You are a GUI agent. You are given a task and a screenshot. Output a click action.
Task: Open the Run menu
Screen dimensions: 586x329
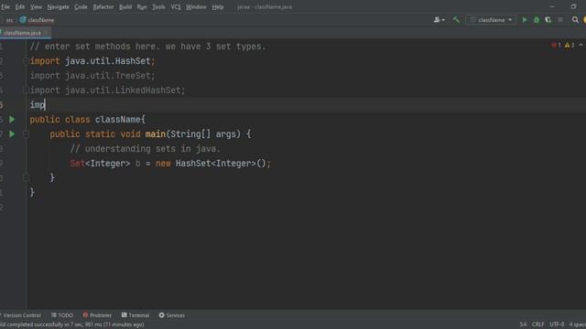pos(142,6)
